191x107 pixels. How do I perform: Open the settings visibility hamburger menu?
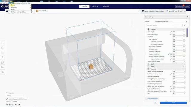tap(184, 26)
